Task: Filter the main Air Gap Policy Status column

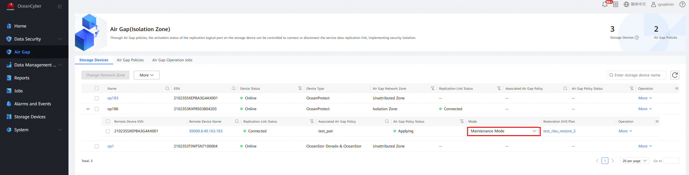Action: (632, 88)
